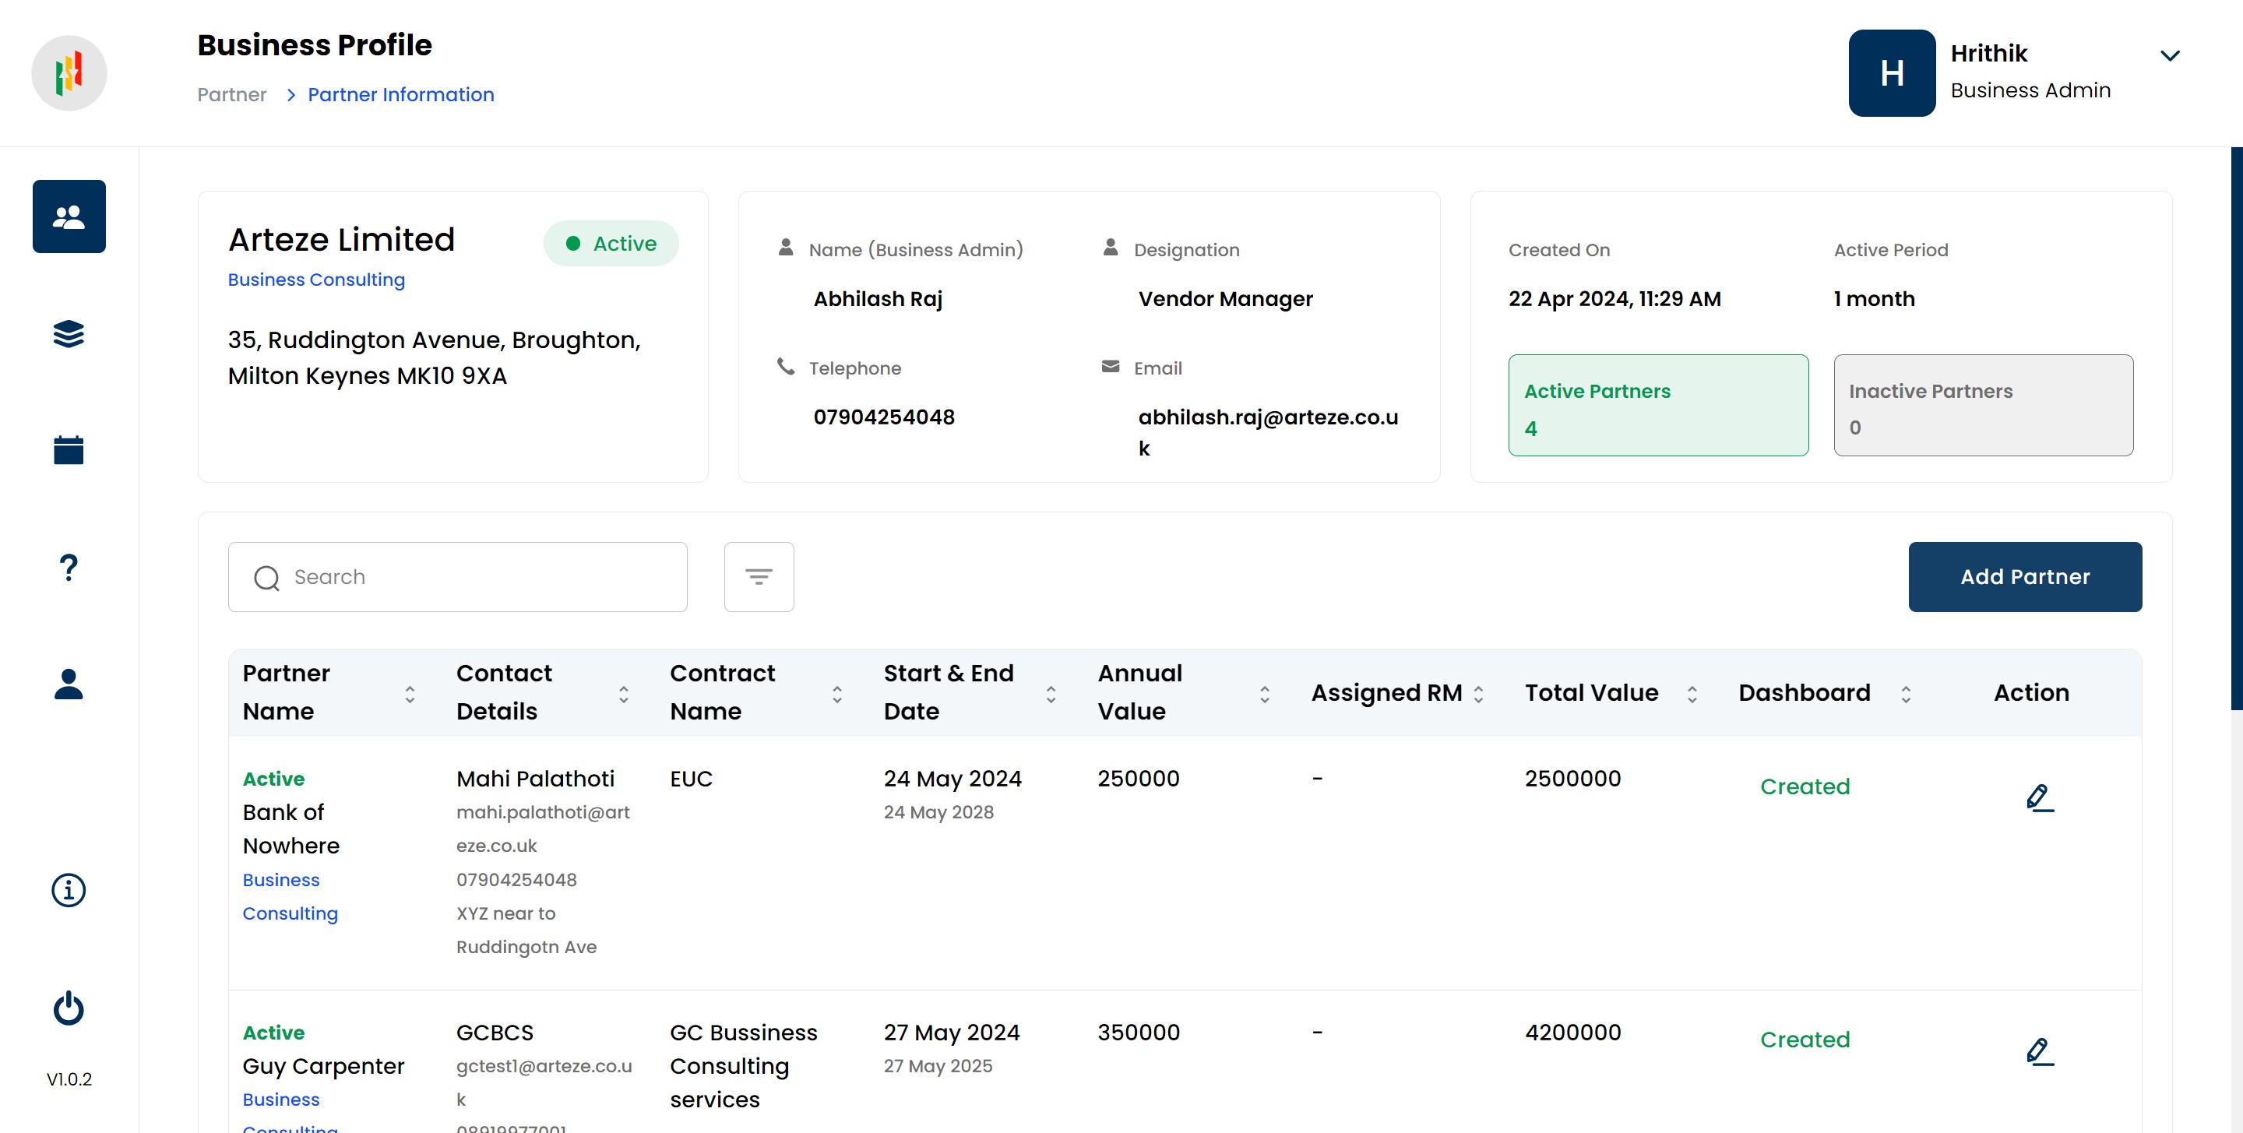
Task: Expand the Hrithik user account dropdown
Action: tap(2169, 57)
